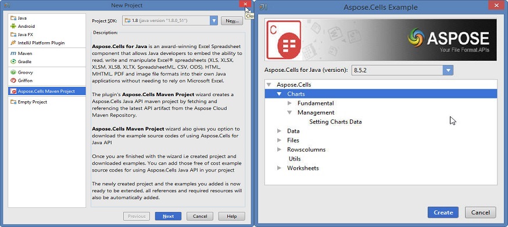
Task: Click the red Aspose.Cells product logo
Action: [x=284, y=40]
